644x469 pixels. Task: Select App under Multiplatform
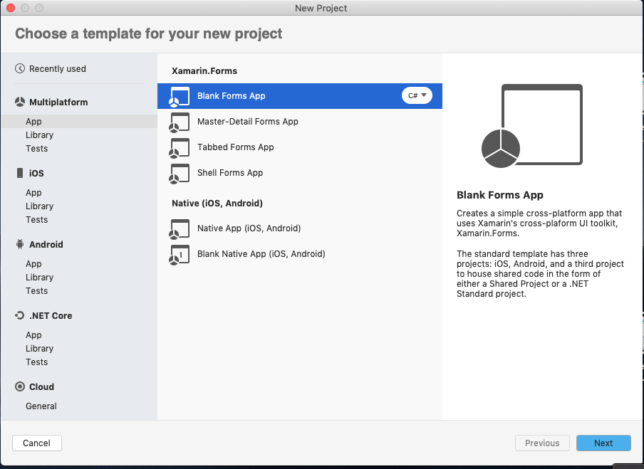pos(33,121)
